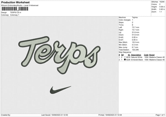Click the Max Jump value 6.7 mm
Image resolution: width=166 pixels, height=117 pixels.
[x=135, y=47]
